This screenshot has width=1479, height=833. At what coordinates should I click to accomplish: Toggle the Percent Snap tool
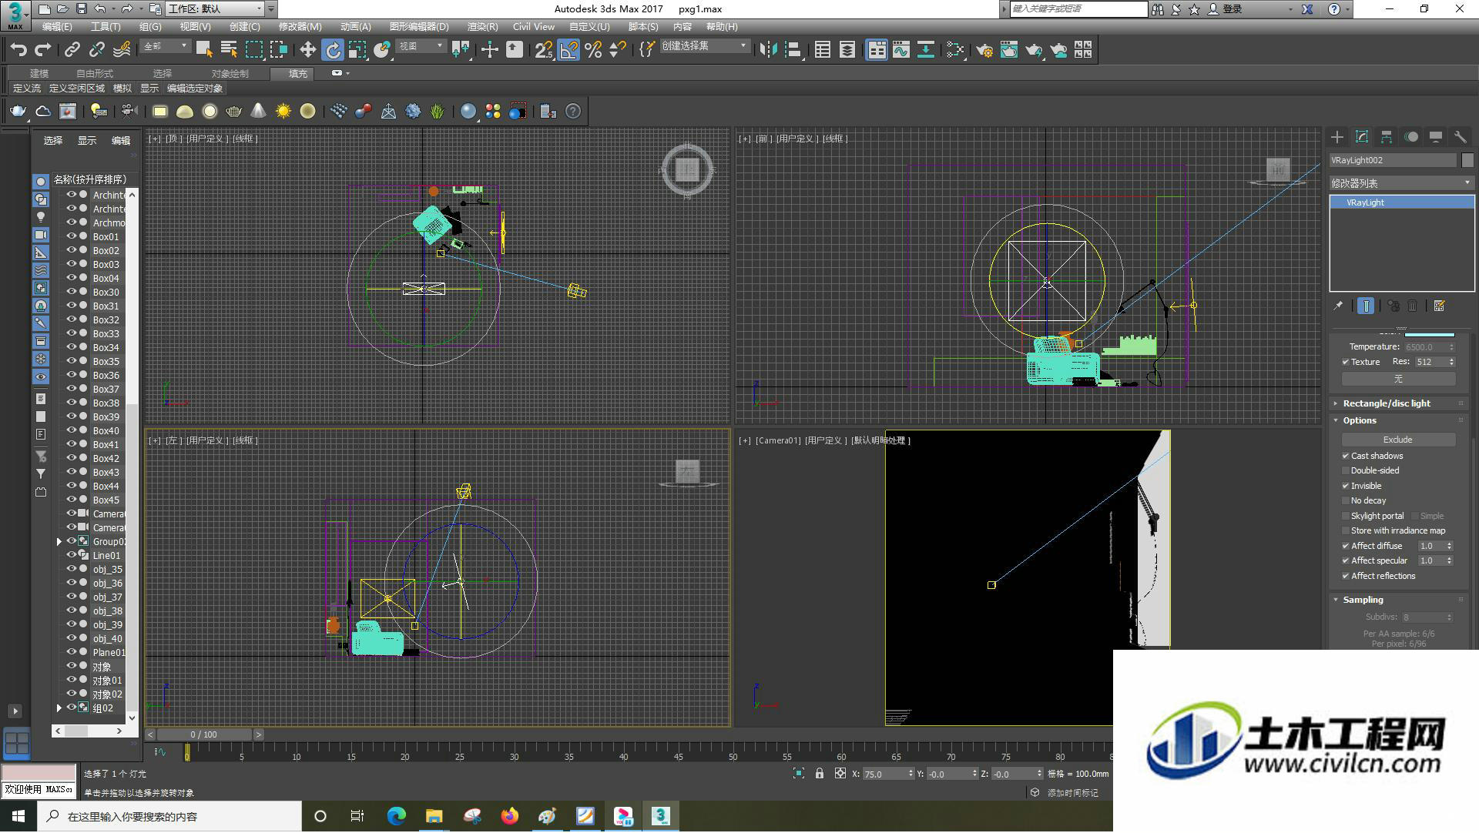click(x=593, y=50)
